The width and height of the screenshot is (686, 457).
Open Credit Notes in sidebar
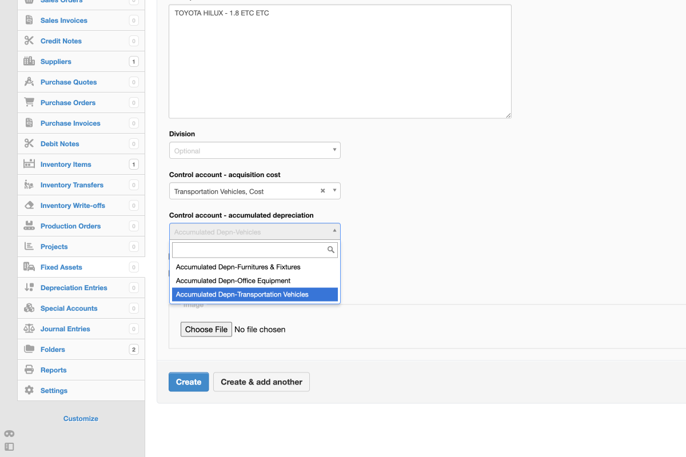pos(81,41)
